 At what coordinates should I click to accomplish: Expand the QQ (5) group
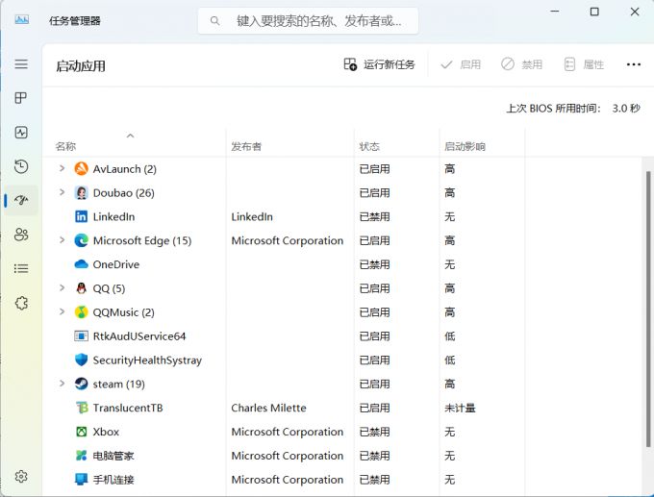[x=63, y=287]
